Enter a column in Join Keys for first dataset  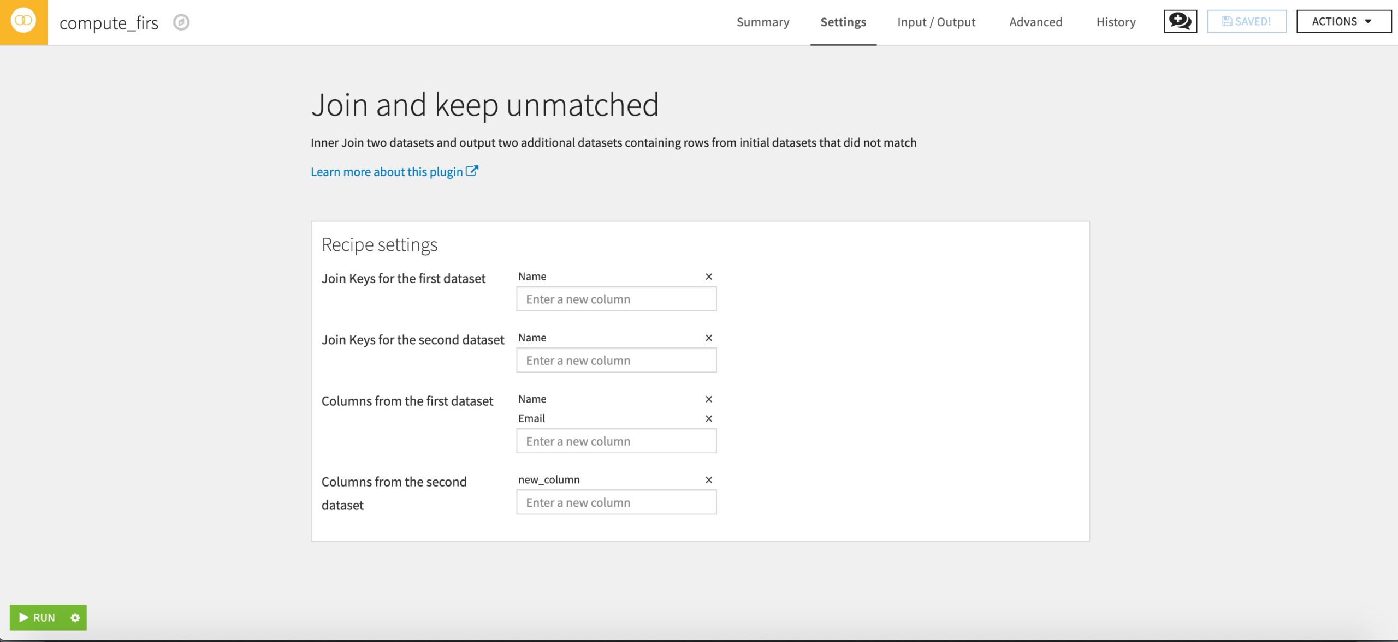[616, 298]
